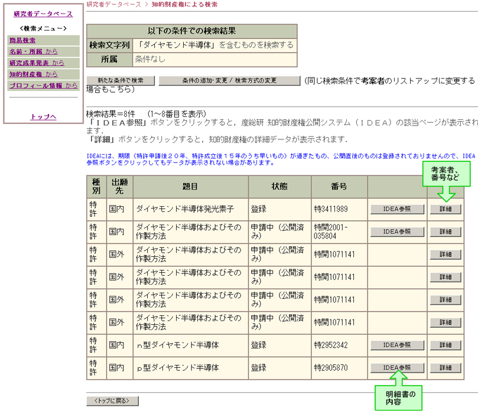
Task: Click the 状態 column header
Action: point(279,187)
